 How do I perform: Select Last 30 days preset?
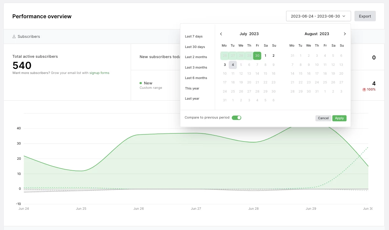pos(195,47)
